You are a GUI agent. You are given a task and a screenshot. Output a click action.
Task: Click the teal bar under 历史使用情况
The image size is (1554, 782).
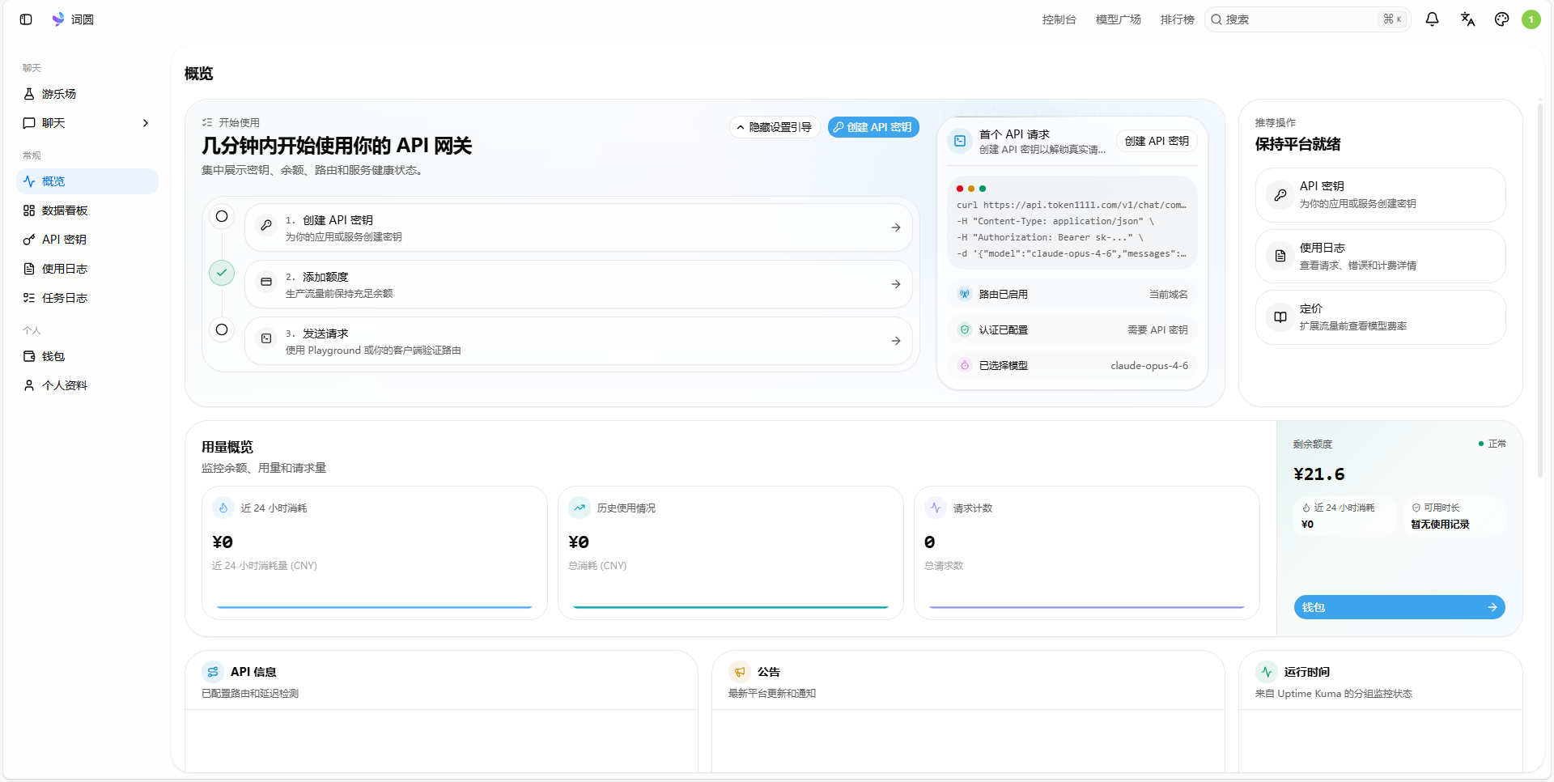coord(731,606)
